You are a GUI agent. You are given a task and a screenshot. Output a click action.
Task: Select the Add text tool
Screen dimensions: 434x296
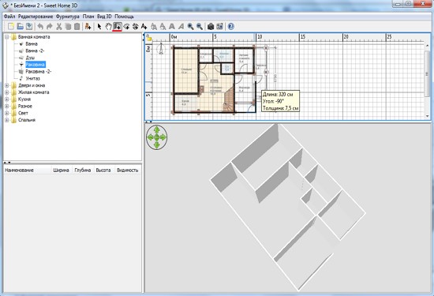(144, 27)
